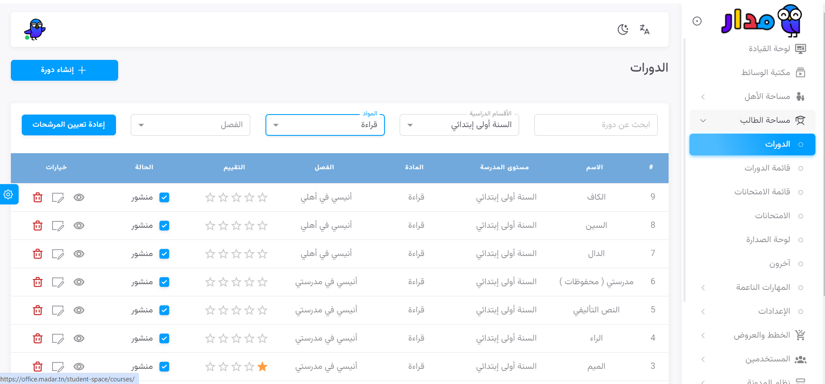The width and height of the screenshot is (825, 384).
Task: Open the الفصل dropdown filter
Action: [x=190, y=125]
